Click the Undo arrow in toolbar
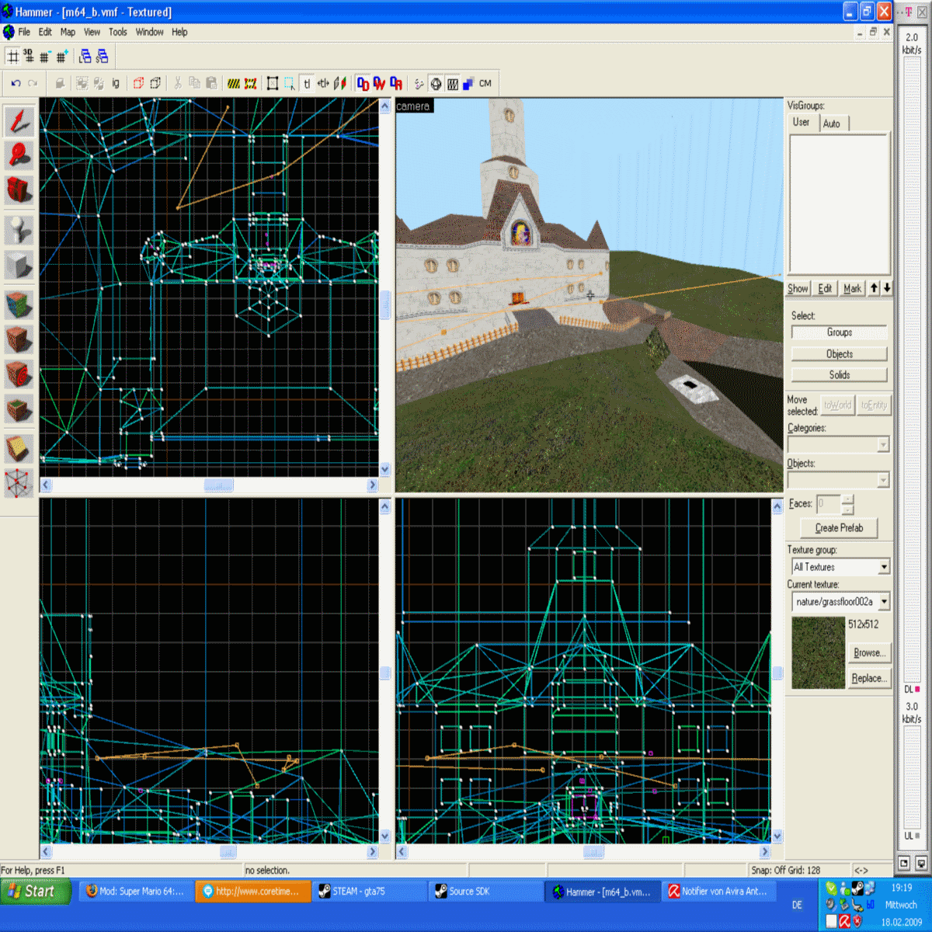The image size is (932, 932). click(x=16, y=84)
